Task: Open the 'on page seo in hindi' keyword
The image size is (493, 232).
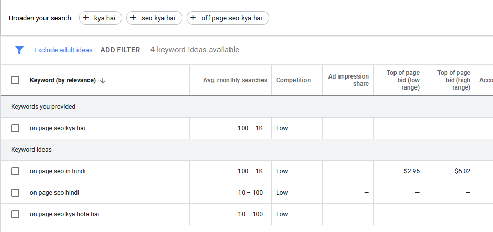Action: click(58, 171)
